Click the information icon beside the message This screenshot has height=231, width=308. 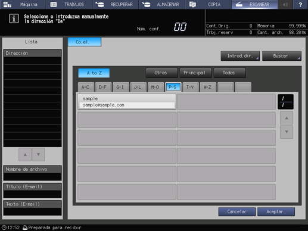(14, 18)
